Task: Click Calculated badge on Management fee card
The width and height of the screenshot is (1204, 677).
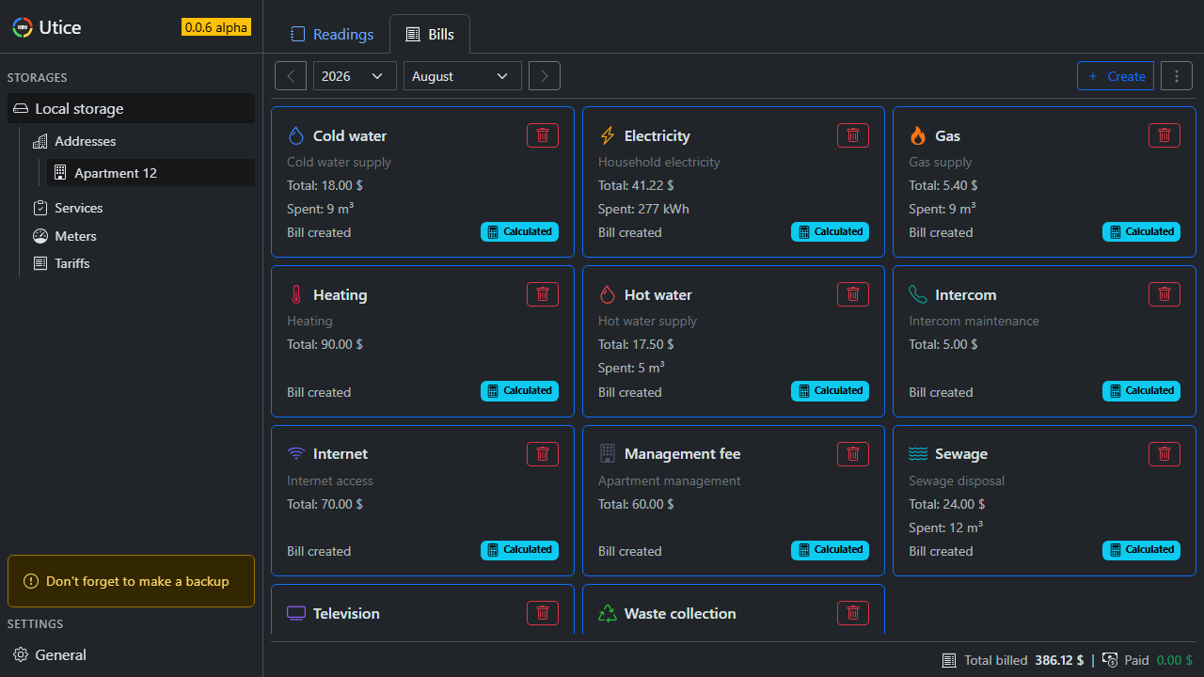Action: click(830, 549)
